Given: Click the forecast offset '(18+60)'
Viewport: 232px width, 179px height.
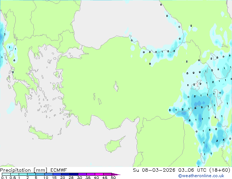Looking at the screenshot, I should [220, 170].
